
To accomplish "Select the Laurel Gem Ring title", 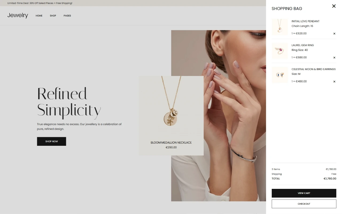I will [x=303, y=45].
